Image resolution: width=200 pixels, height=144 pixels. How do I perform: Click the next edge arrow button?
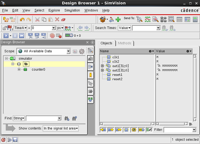(87, 28)
